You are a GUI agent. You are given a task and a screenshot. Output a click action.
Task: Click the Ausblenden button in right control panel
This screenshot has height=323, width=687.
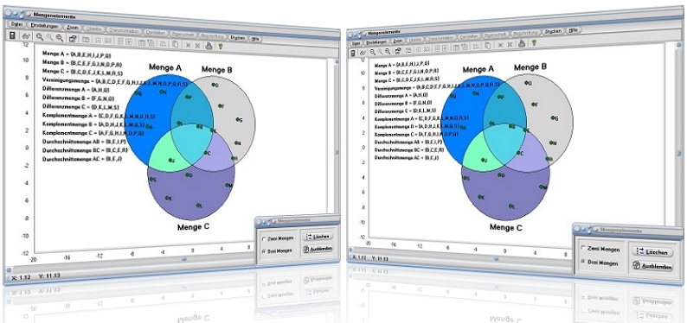pos(652,266)
